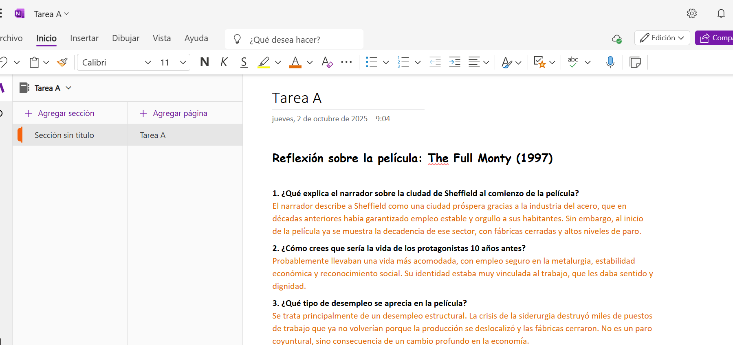The height and width of the screenshot is (345, 733).
Task: Click the cloud sync status icon
Action: [616, 39]
